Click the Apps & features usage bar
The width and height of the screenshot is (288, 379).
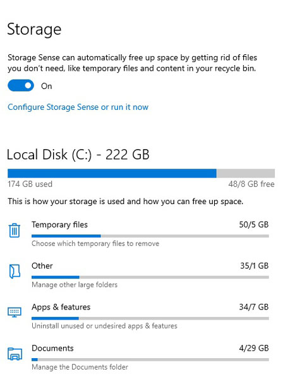pos(150,318)
